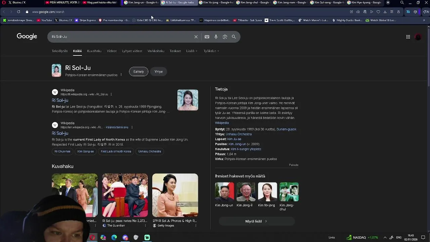430x242 pixels.
Task: Reload the current page
Action: coord(18,12)
